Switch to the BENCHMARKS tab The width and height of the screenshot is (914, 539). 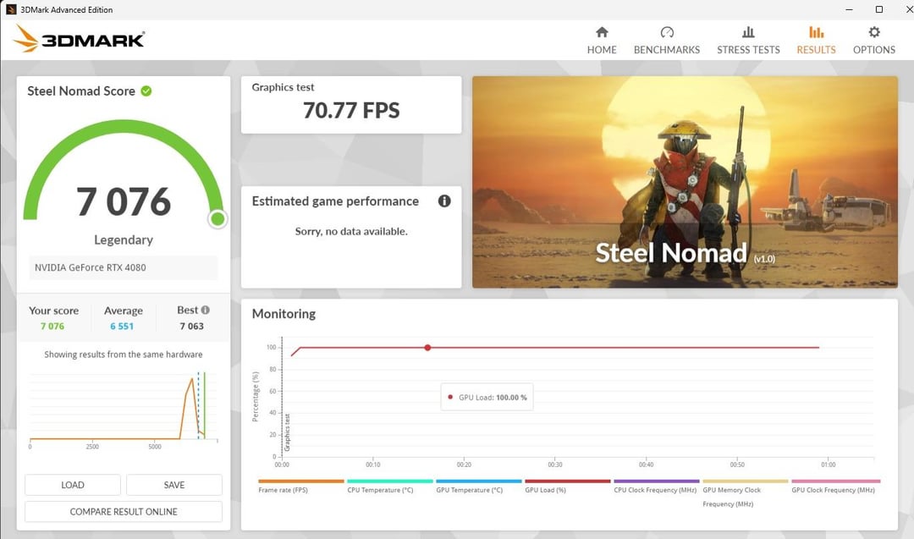click(x=667, y=41)
